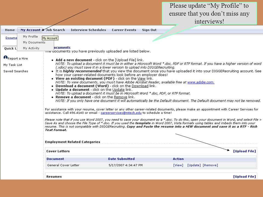Image resolution: width=263 pixels, height=197 pixels.
Task: Click the Date Submitted column header
Action: coord(121,159)
